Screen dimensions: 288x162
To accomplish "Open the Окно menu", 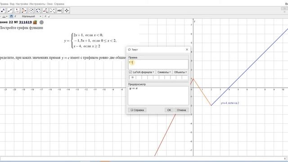I will click(49, 4).
